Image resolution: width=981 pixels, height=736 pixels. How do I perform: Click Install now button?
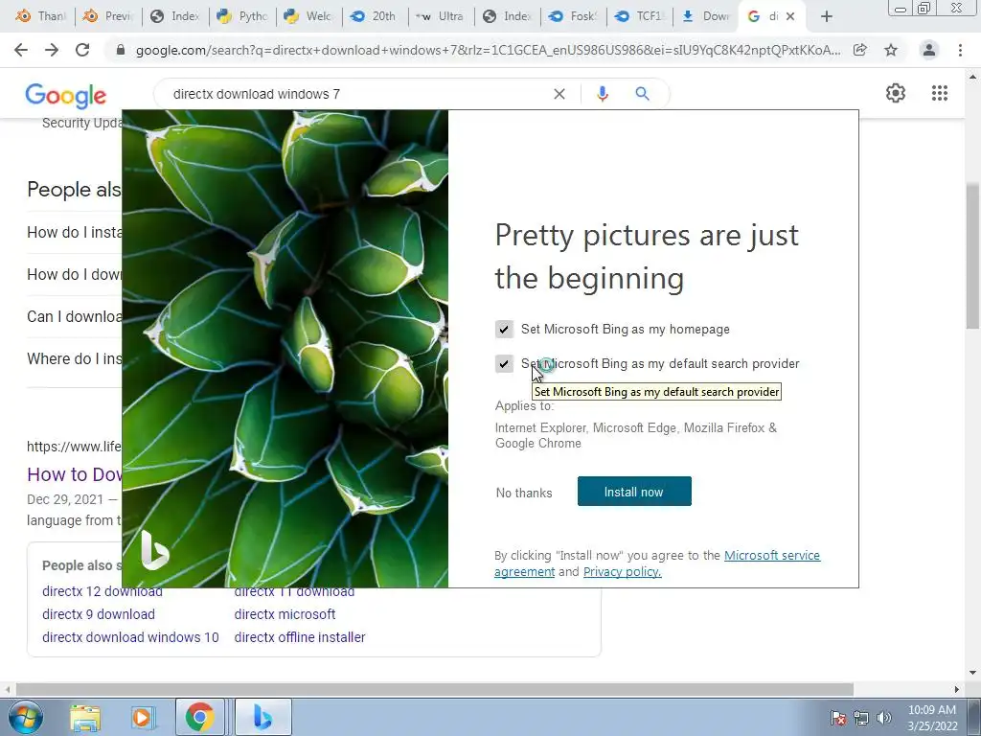(634, 492)
